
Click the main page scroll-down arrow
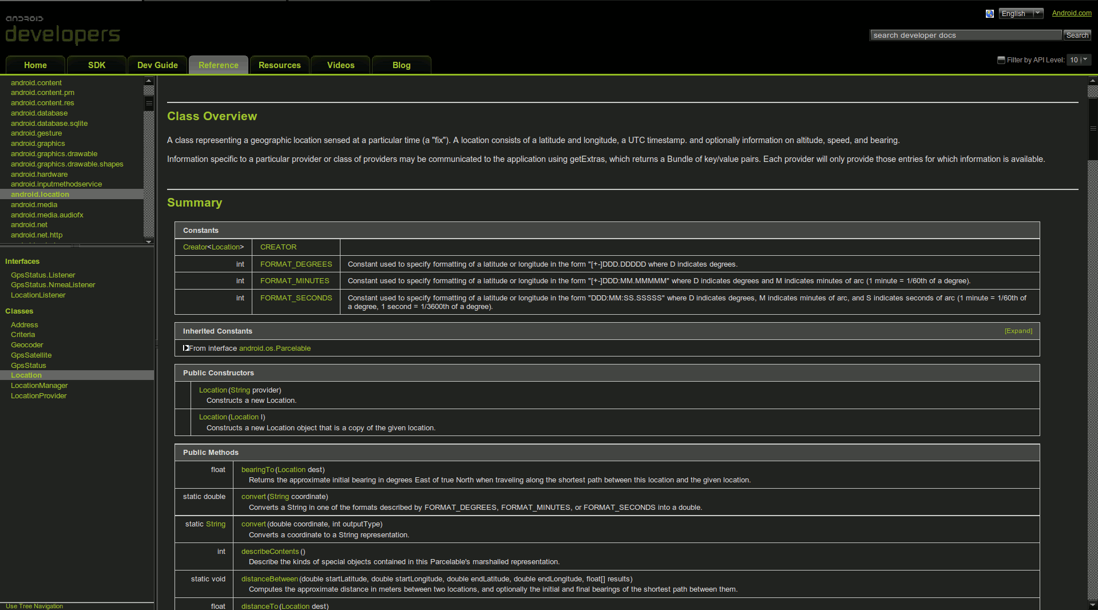point(1092,605)
